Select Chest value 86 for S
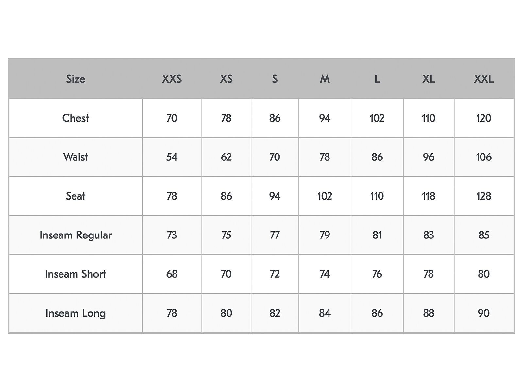 275,118
